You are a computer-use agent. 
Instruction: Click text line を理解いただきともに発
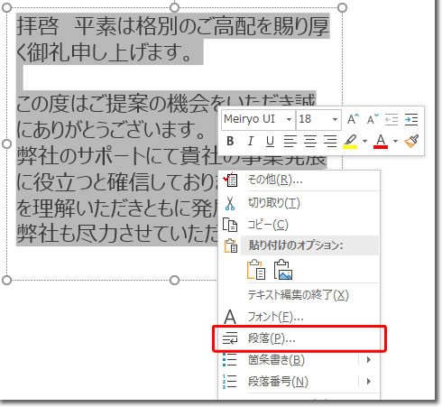click(116, 208)
